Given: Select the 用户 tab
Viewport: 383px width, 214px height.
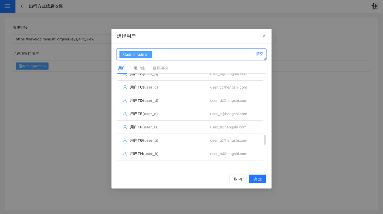Looking at the screenshot, I should 122,68.
